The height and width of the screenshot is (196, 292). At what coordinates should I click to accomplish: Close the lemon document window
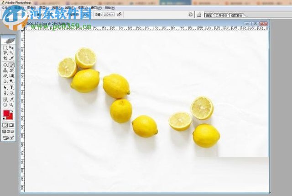point(264,24)
